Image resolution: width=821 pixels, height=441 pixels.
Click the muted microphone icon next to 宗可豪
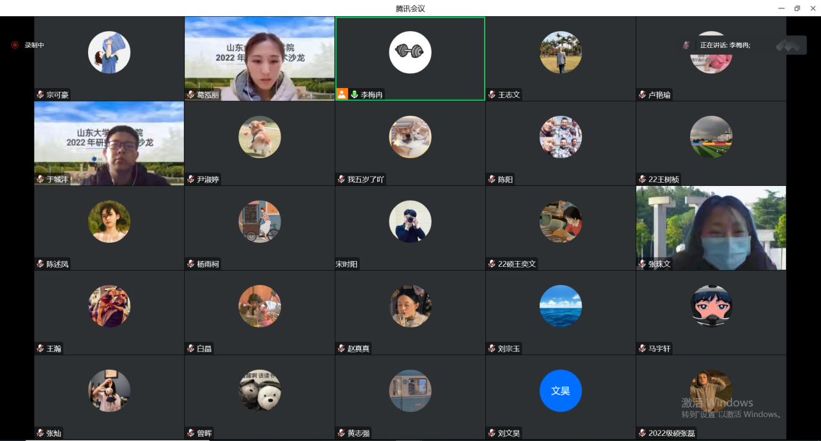(40, 95)
